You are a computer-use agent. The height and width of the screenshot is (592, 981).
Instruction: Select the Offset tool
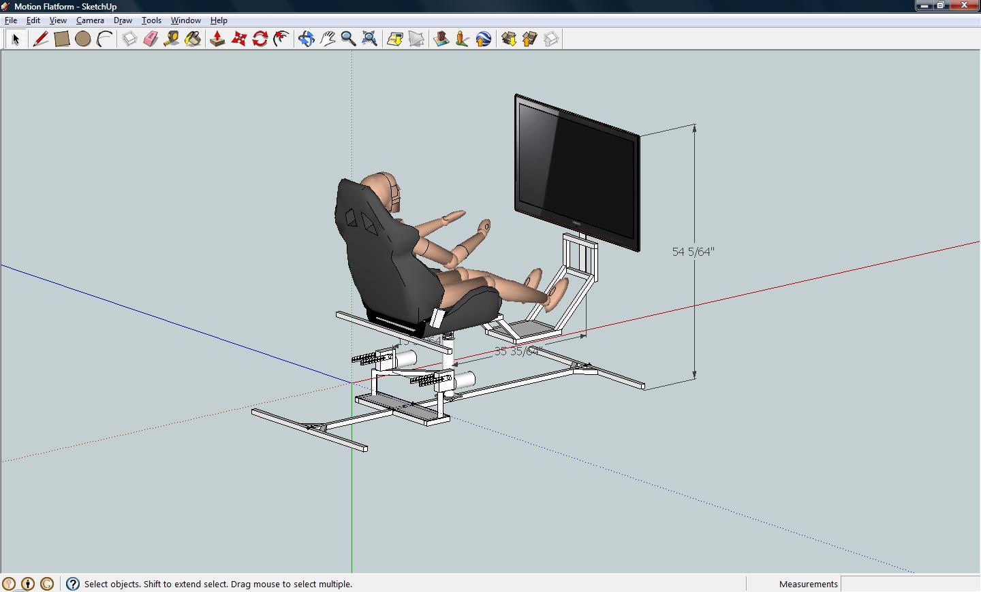coord(281,39)
